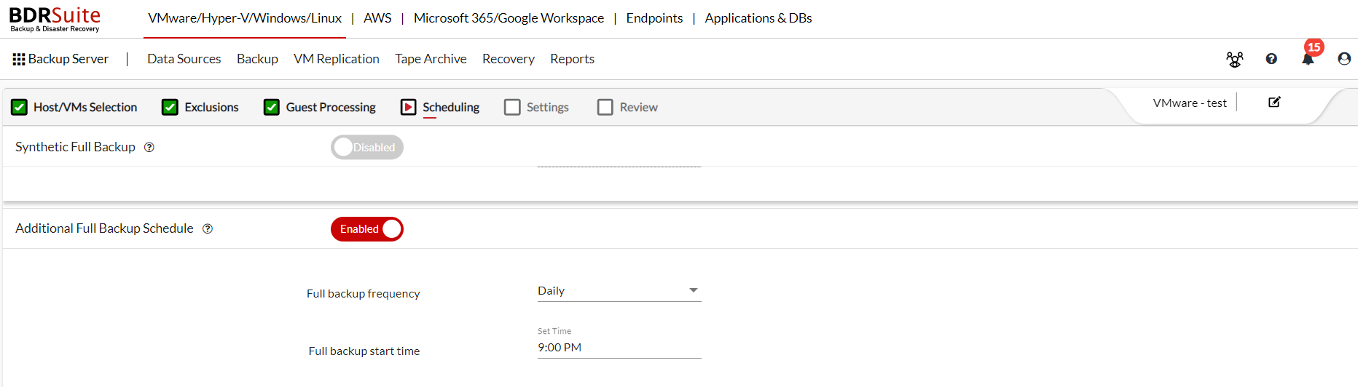Click the community group icon in header
The image size is (1358, 387).
pos(1234,60)
